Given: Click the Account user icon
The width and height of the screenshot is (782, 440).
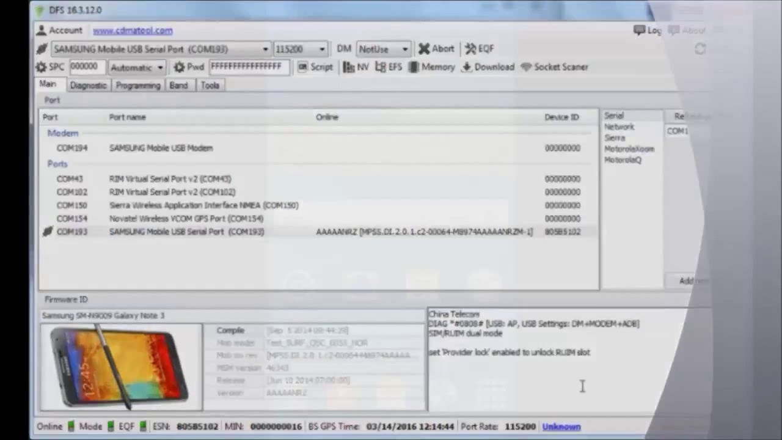Looking at the screenshot, I should (x=41, y=30).
